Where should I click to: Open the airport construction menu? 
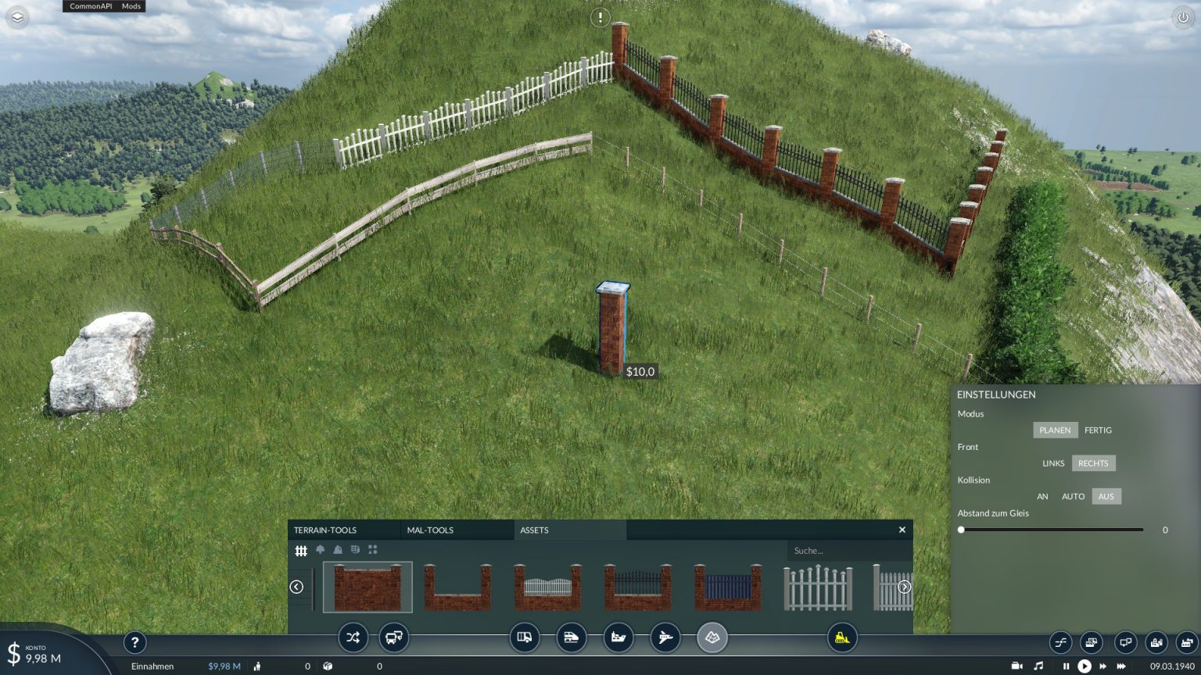pos(665,637)
